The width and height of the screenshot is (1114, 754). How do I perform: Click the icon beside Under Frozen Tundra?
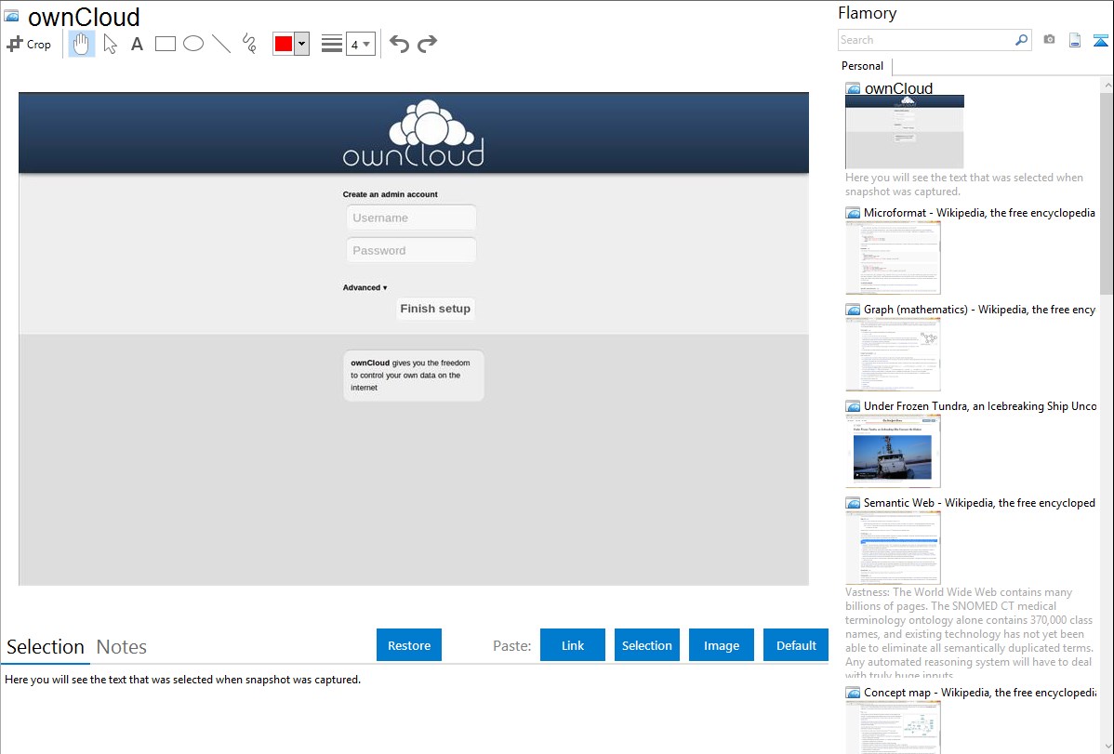click(854, 406)
